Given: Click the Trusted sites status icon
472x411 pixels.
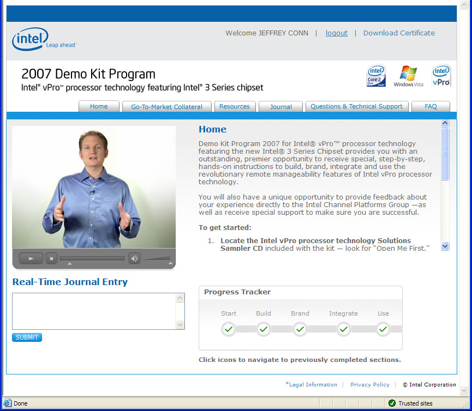Looking at the screenshot, I should point(392,403).
